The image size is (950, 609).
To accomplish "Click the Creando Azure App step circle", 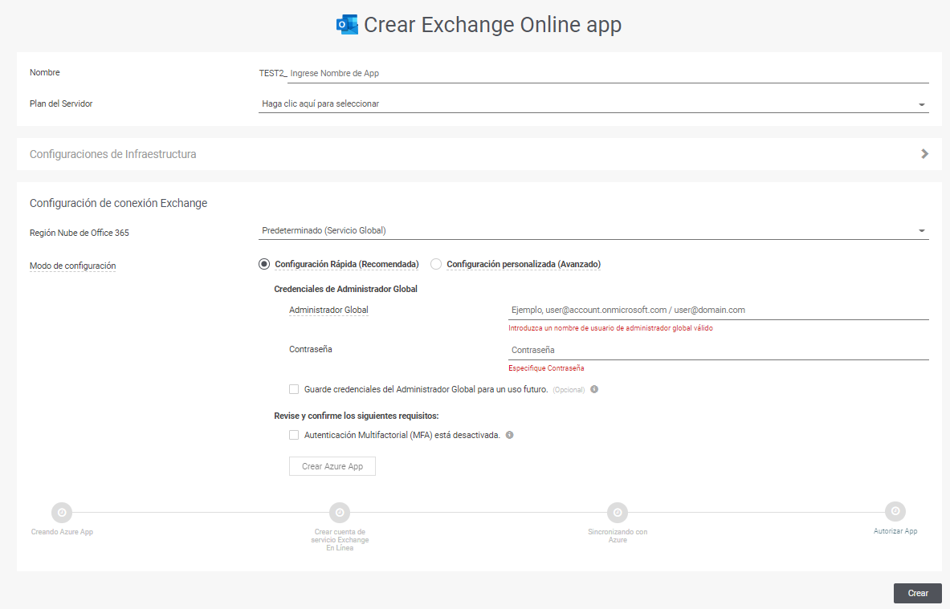I will click(x=62, y=512).
